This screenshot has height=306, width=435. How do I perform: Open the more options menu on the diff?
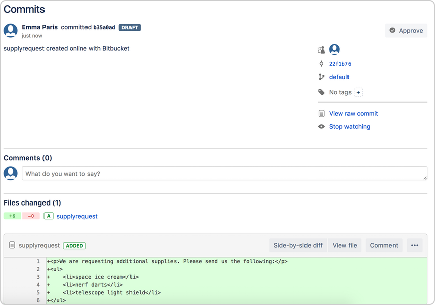coord(415,245)
